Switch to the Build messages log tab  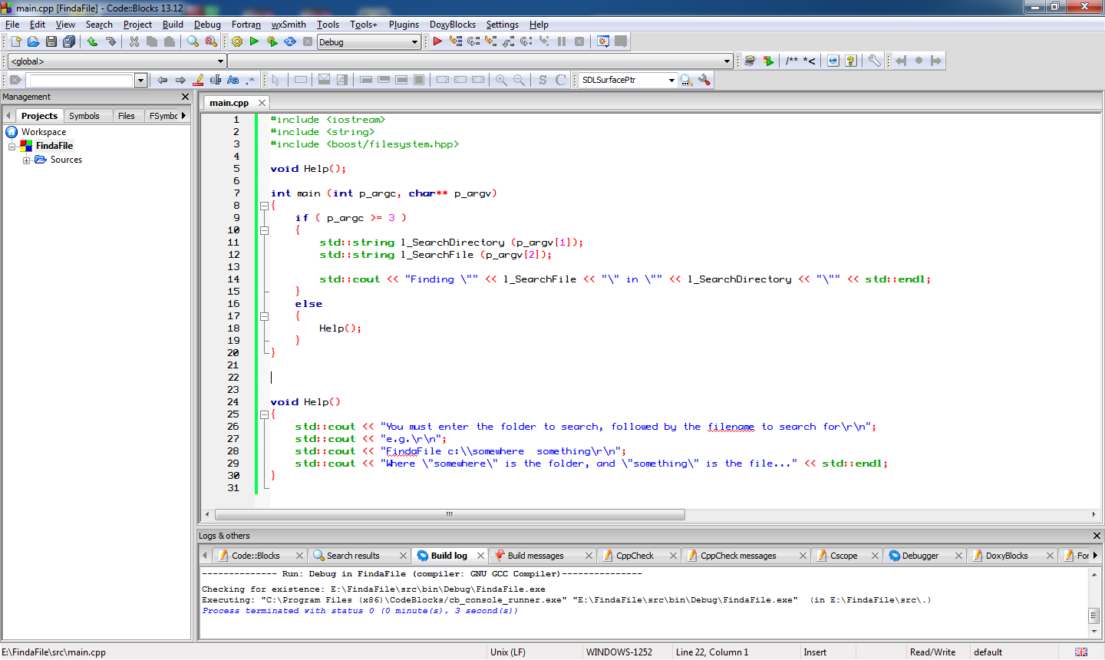[536, 556]
